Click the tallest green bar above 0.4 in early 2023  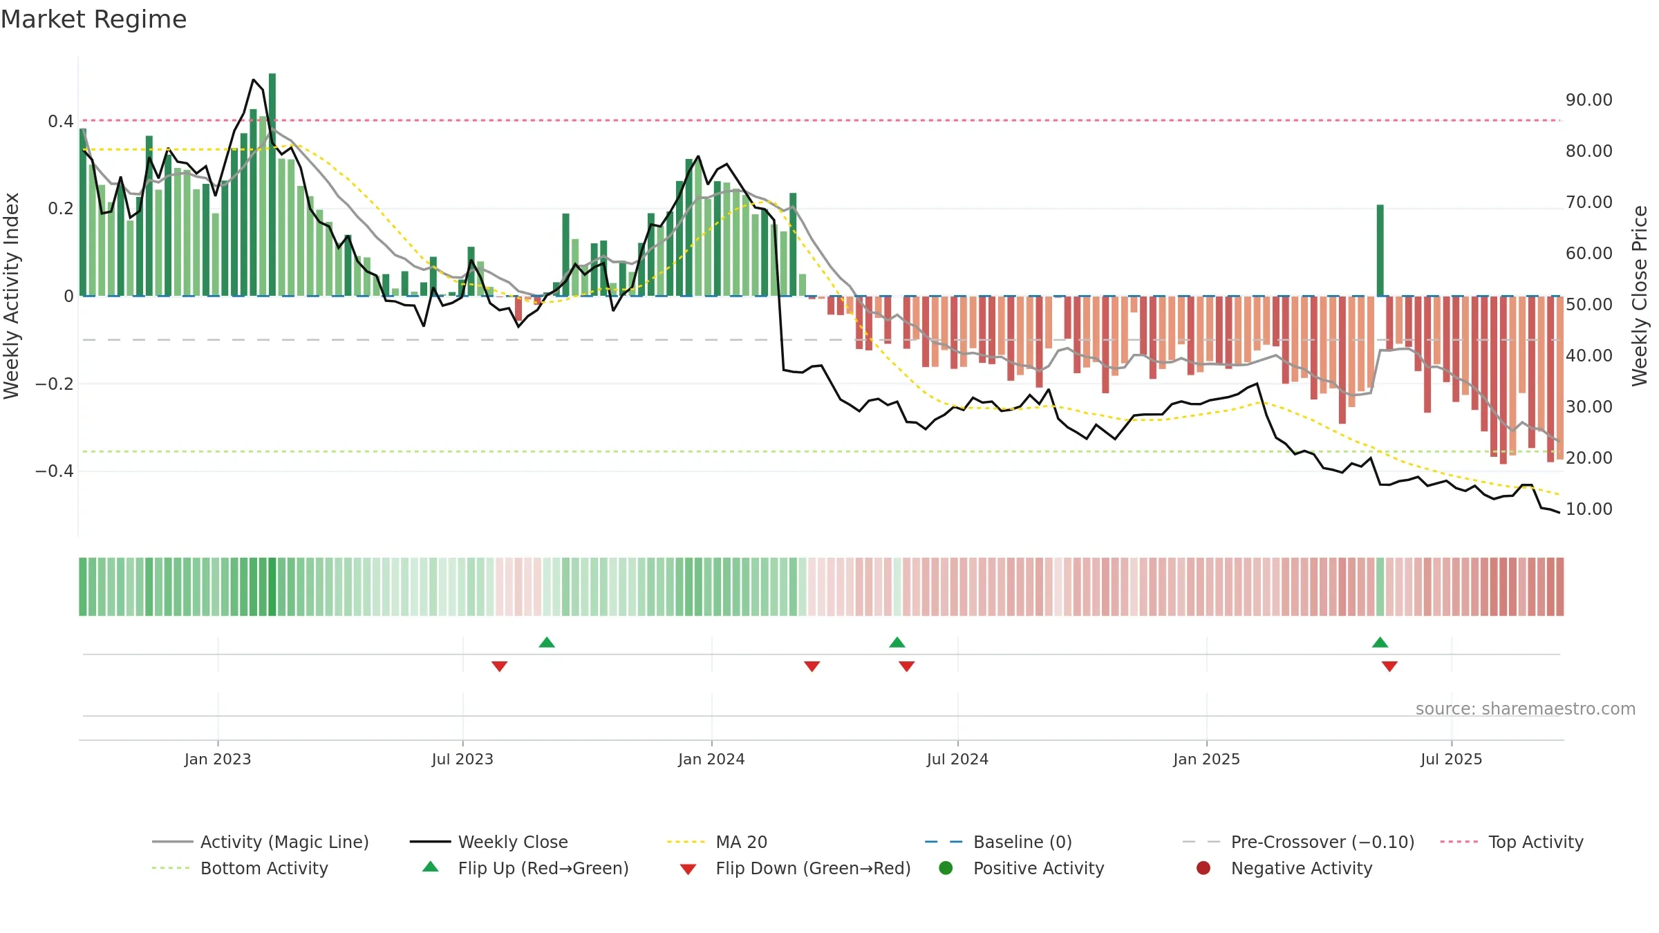click(x=272, y=185)
